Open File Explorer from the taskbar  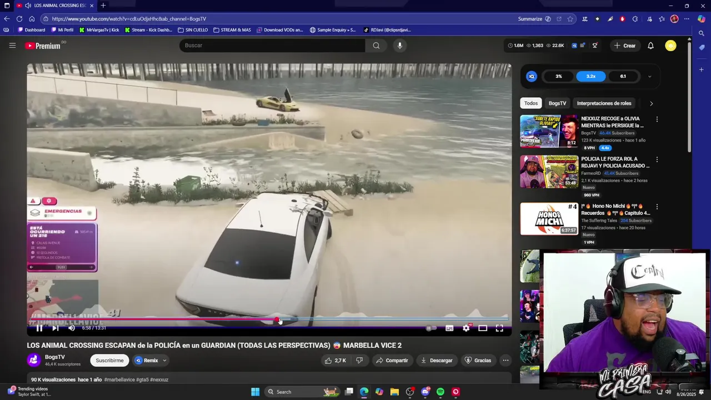pyautogui.click(x=394, y=392)
